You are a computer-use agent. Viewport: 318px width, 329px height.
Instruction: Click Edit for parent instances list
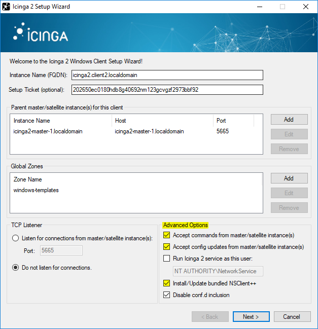pyautogui.click(x=289, y=134)
